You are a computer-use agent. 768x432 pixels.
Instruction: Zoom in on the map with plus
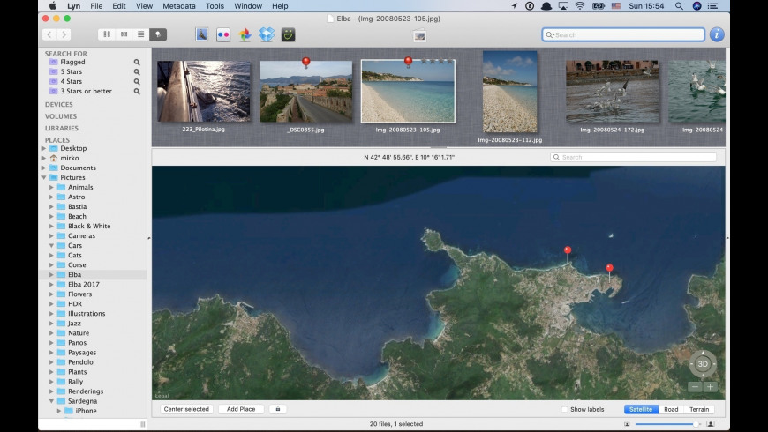710,387
